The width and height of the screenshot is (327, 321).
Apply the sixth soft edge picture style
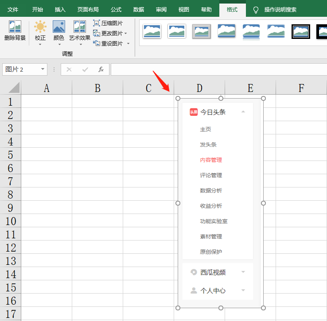(276, 31)
